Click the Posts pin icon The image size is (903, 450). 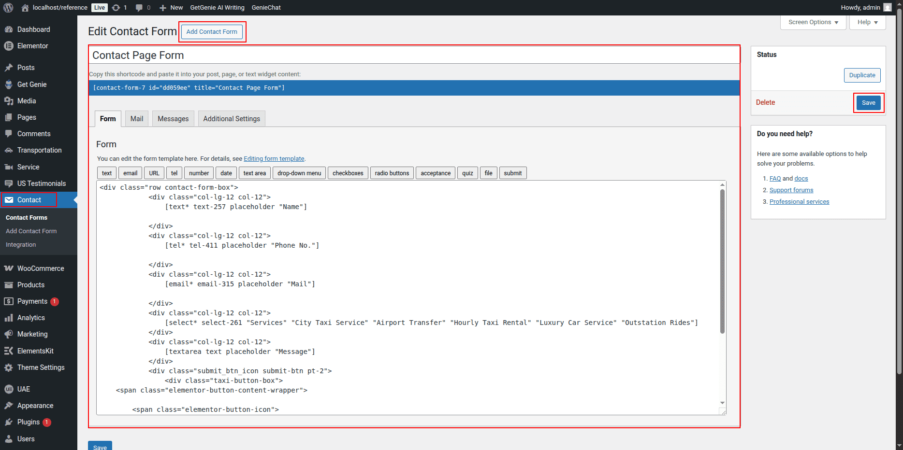(9, 68)
